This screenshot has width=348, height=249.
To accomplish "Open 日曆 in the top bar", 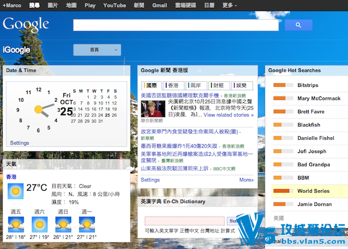I will tap(209, 5).
